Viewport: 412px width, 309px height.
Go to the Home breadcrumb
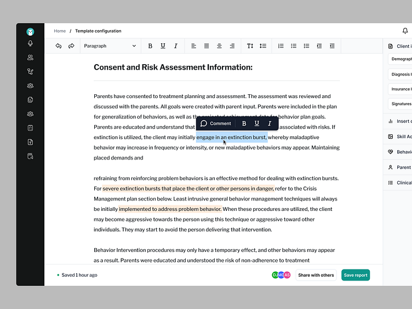click(60, 31)
